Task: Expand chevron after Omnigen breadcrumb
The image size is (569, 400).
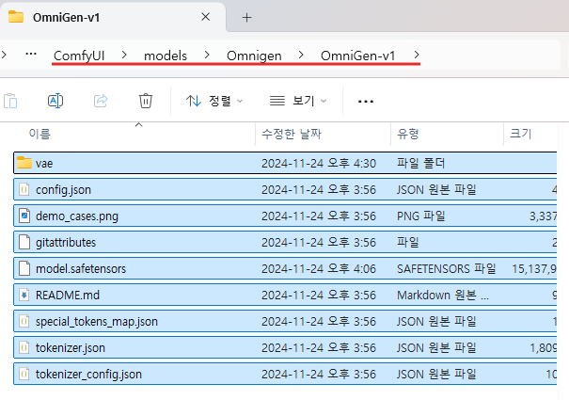Action: click(x=301, y=55)
